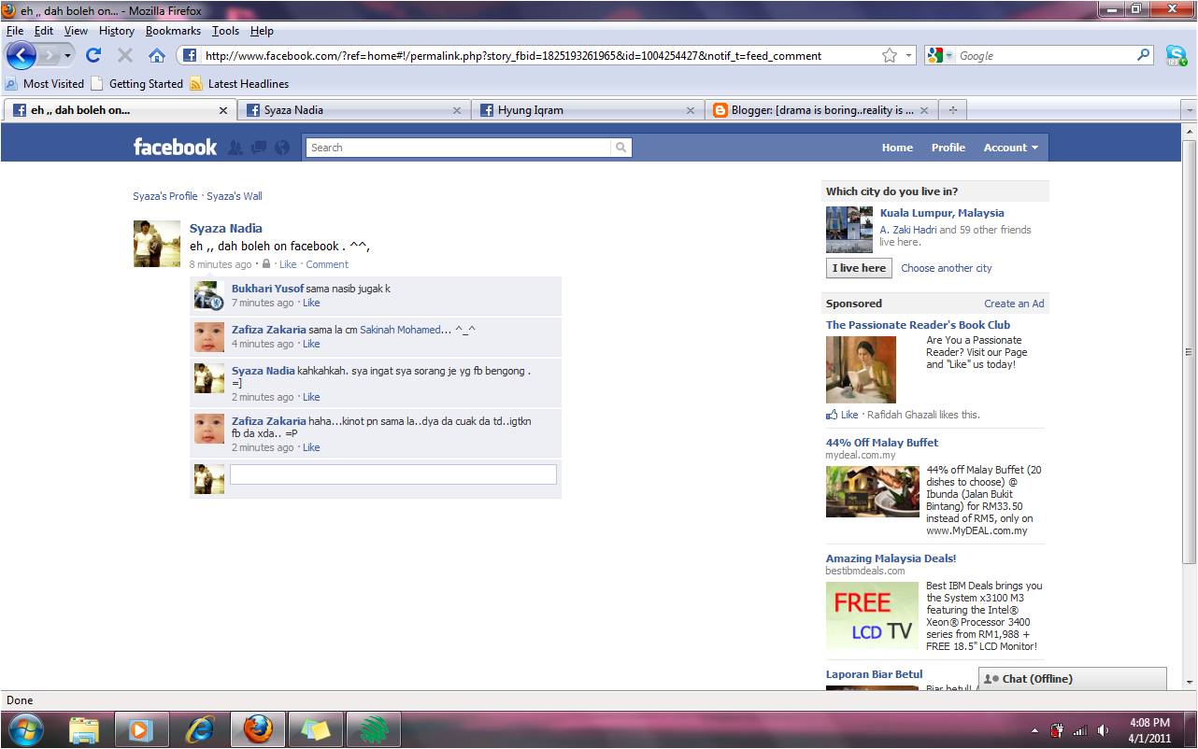
Task: Launch Windows Media Player from taskbar
Action: [x=142, y=729]
